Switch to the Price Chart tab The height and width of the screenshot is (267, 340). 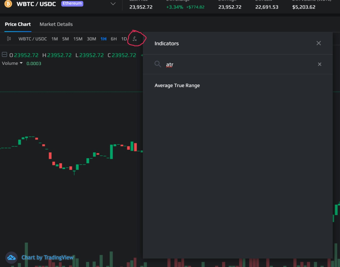(18, 24)
